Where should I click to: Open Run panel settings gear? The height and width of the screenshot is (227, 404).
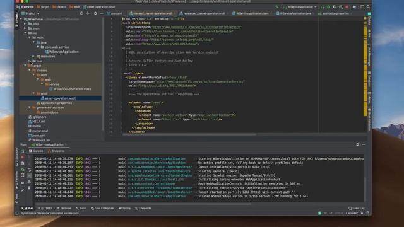click(358, 144)
